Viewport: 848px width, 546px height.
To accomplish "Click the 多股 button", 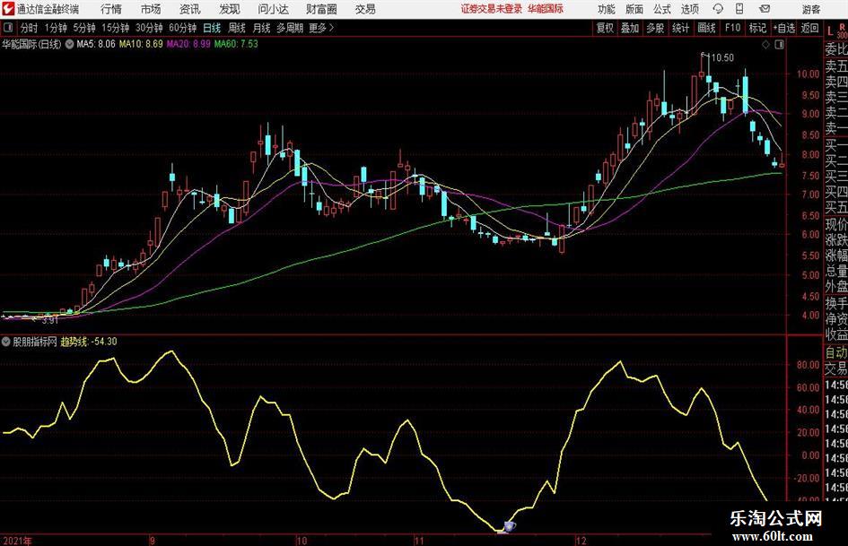I will coord(655,28).
